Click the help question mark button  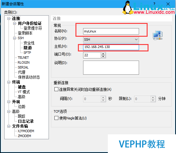(x=154, y=4)
